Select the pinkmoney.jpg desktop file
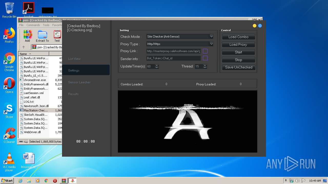The width and height of the screenshot is (328, 184). coord(48,12)
